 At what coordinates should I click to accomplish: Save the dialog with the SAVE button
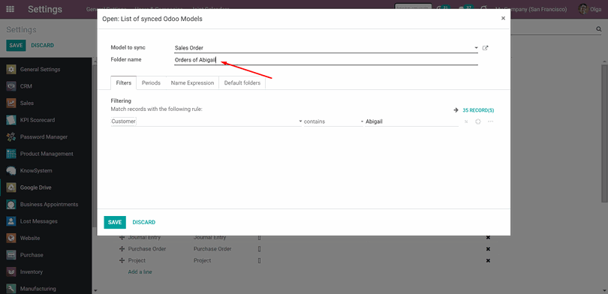click(x=115, y=222)
